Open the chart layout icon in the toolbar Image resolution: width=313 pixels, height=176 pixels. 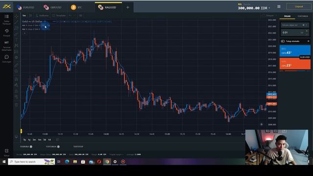click(81, 16)
